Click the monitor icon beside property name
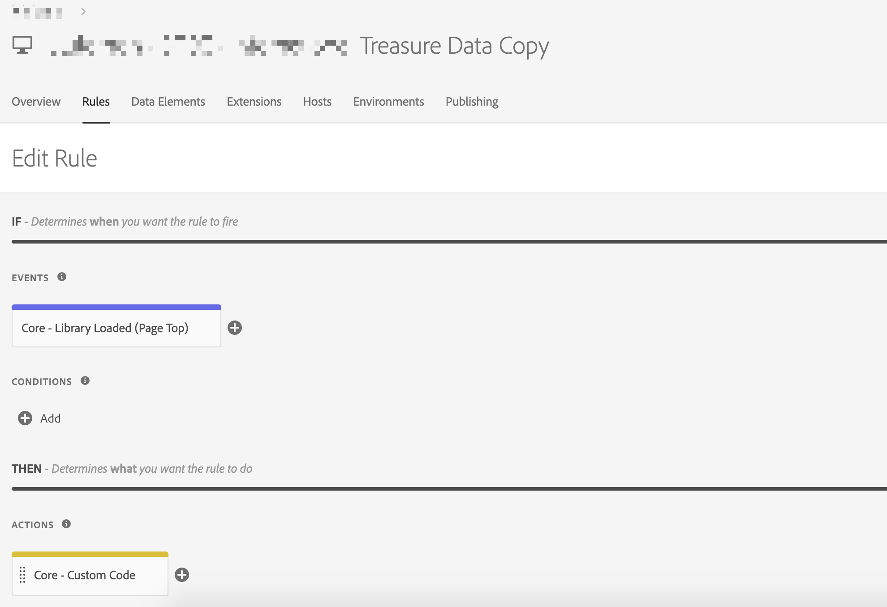This screenshot has height=607, width=887. [x=22, y=45]
